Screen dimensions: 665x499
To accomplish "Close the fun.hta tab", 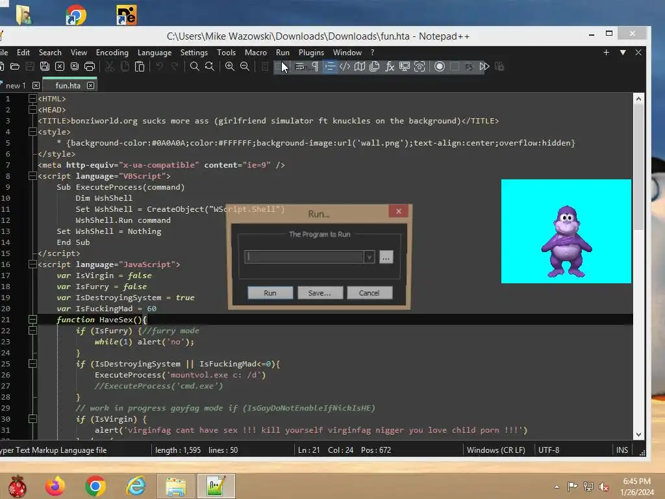I will click(90, 86).
